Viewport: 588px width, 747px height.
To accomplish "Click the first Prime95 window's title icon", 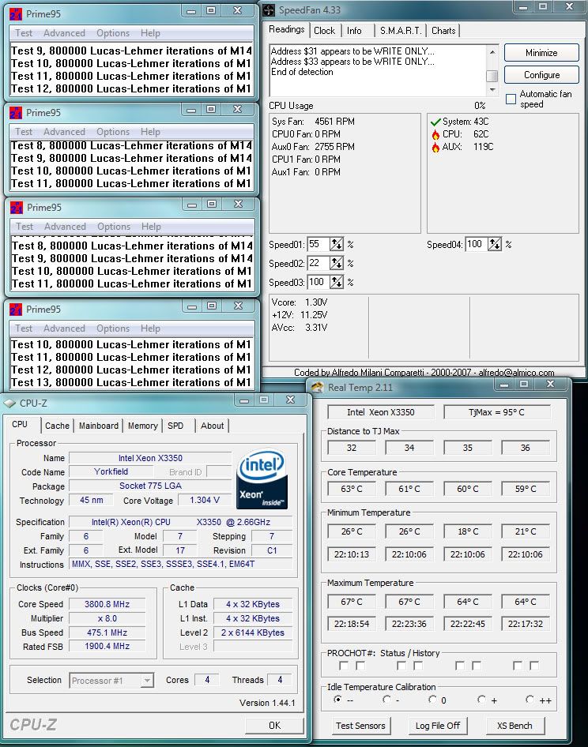I will click(x=16, y=14).
